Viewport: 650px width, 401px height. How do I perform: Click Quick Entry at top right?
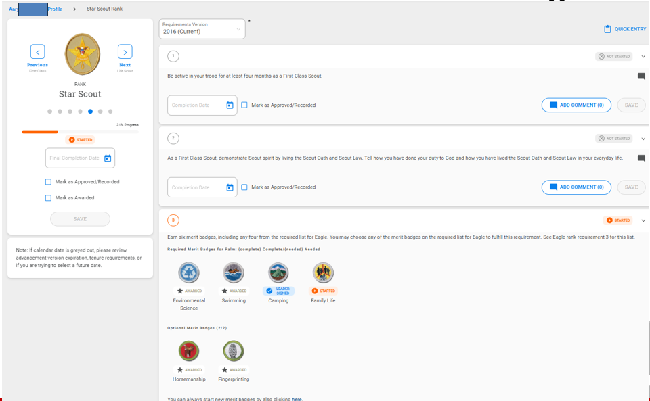(625, 29)
